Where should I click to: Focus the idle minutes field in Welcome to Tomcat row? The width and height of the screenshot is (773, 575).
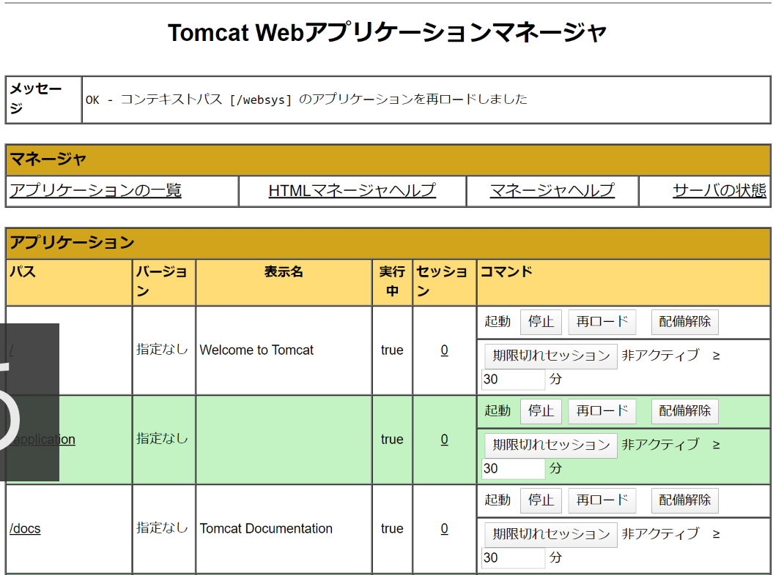513,379
